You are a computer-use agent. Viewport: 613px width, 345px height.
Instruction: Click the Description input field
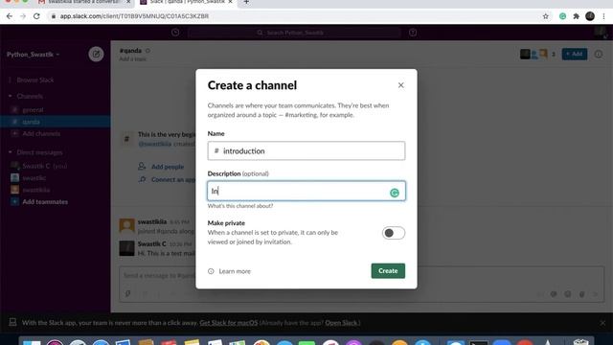pyautogui.click(x=306, y=191)
